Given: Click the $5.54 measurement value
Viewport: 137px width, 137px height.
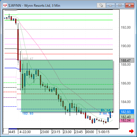Looking at the screenshot, I should click(x=105, y=110).
